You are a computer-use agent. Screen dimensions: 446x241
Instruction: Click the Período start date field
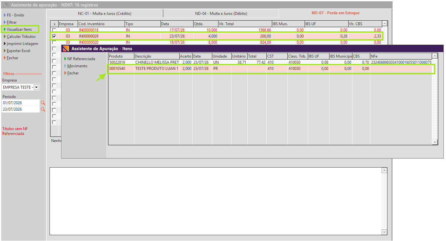coord(21,103)
